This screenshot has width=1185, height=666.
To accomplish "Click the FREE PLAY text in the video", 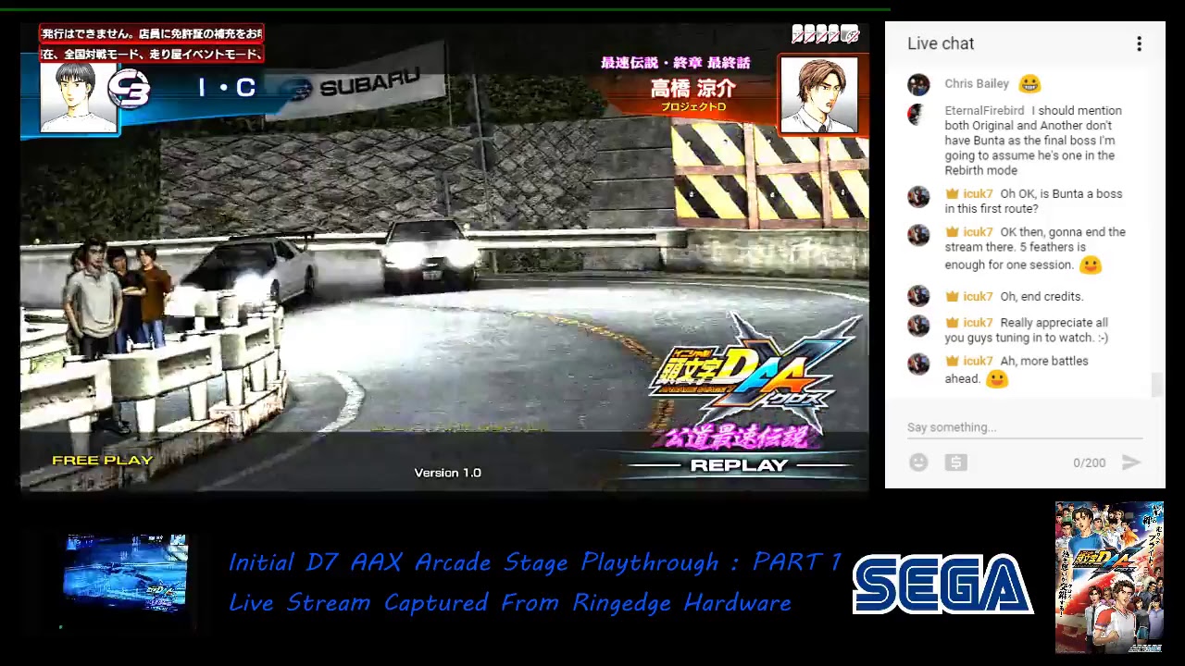I will [x=102, y=461].
